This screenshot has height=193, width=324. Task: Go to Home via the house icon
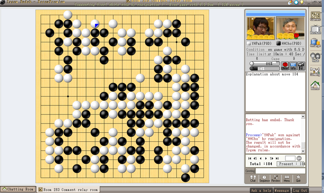point(315,86)
